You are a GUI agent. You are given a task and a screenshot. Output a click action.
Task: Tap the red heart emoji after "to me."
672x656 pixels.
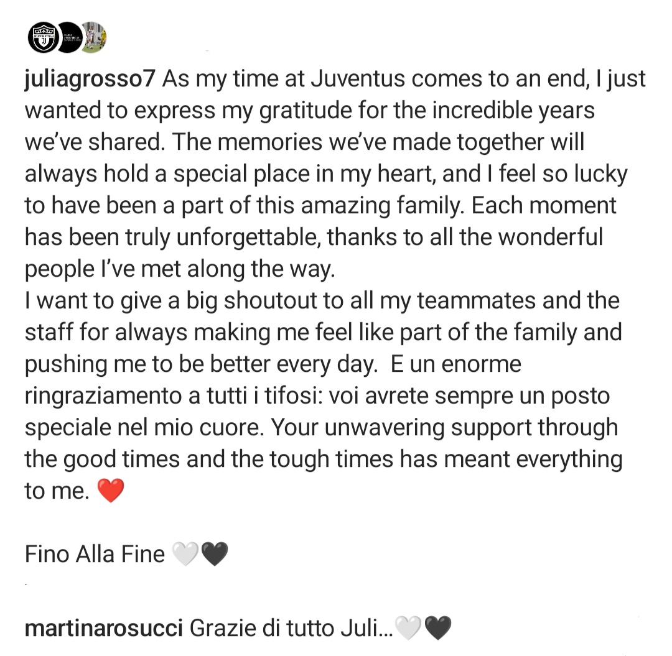coord(111,490)
